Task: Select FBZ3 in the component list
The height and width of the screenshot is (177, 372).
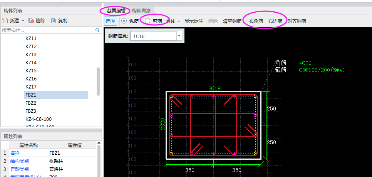Action: pos(31,111)
